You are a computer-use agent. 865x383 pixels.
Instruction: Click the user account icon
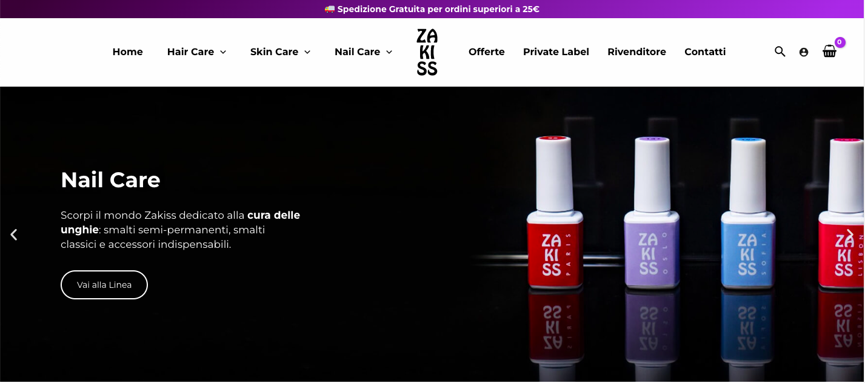click(804, 52)
